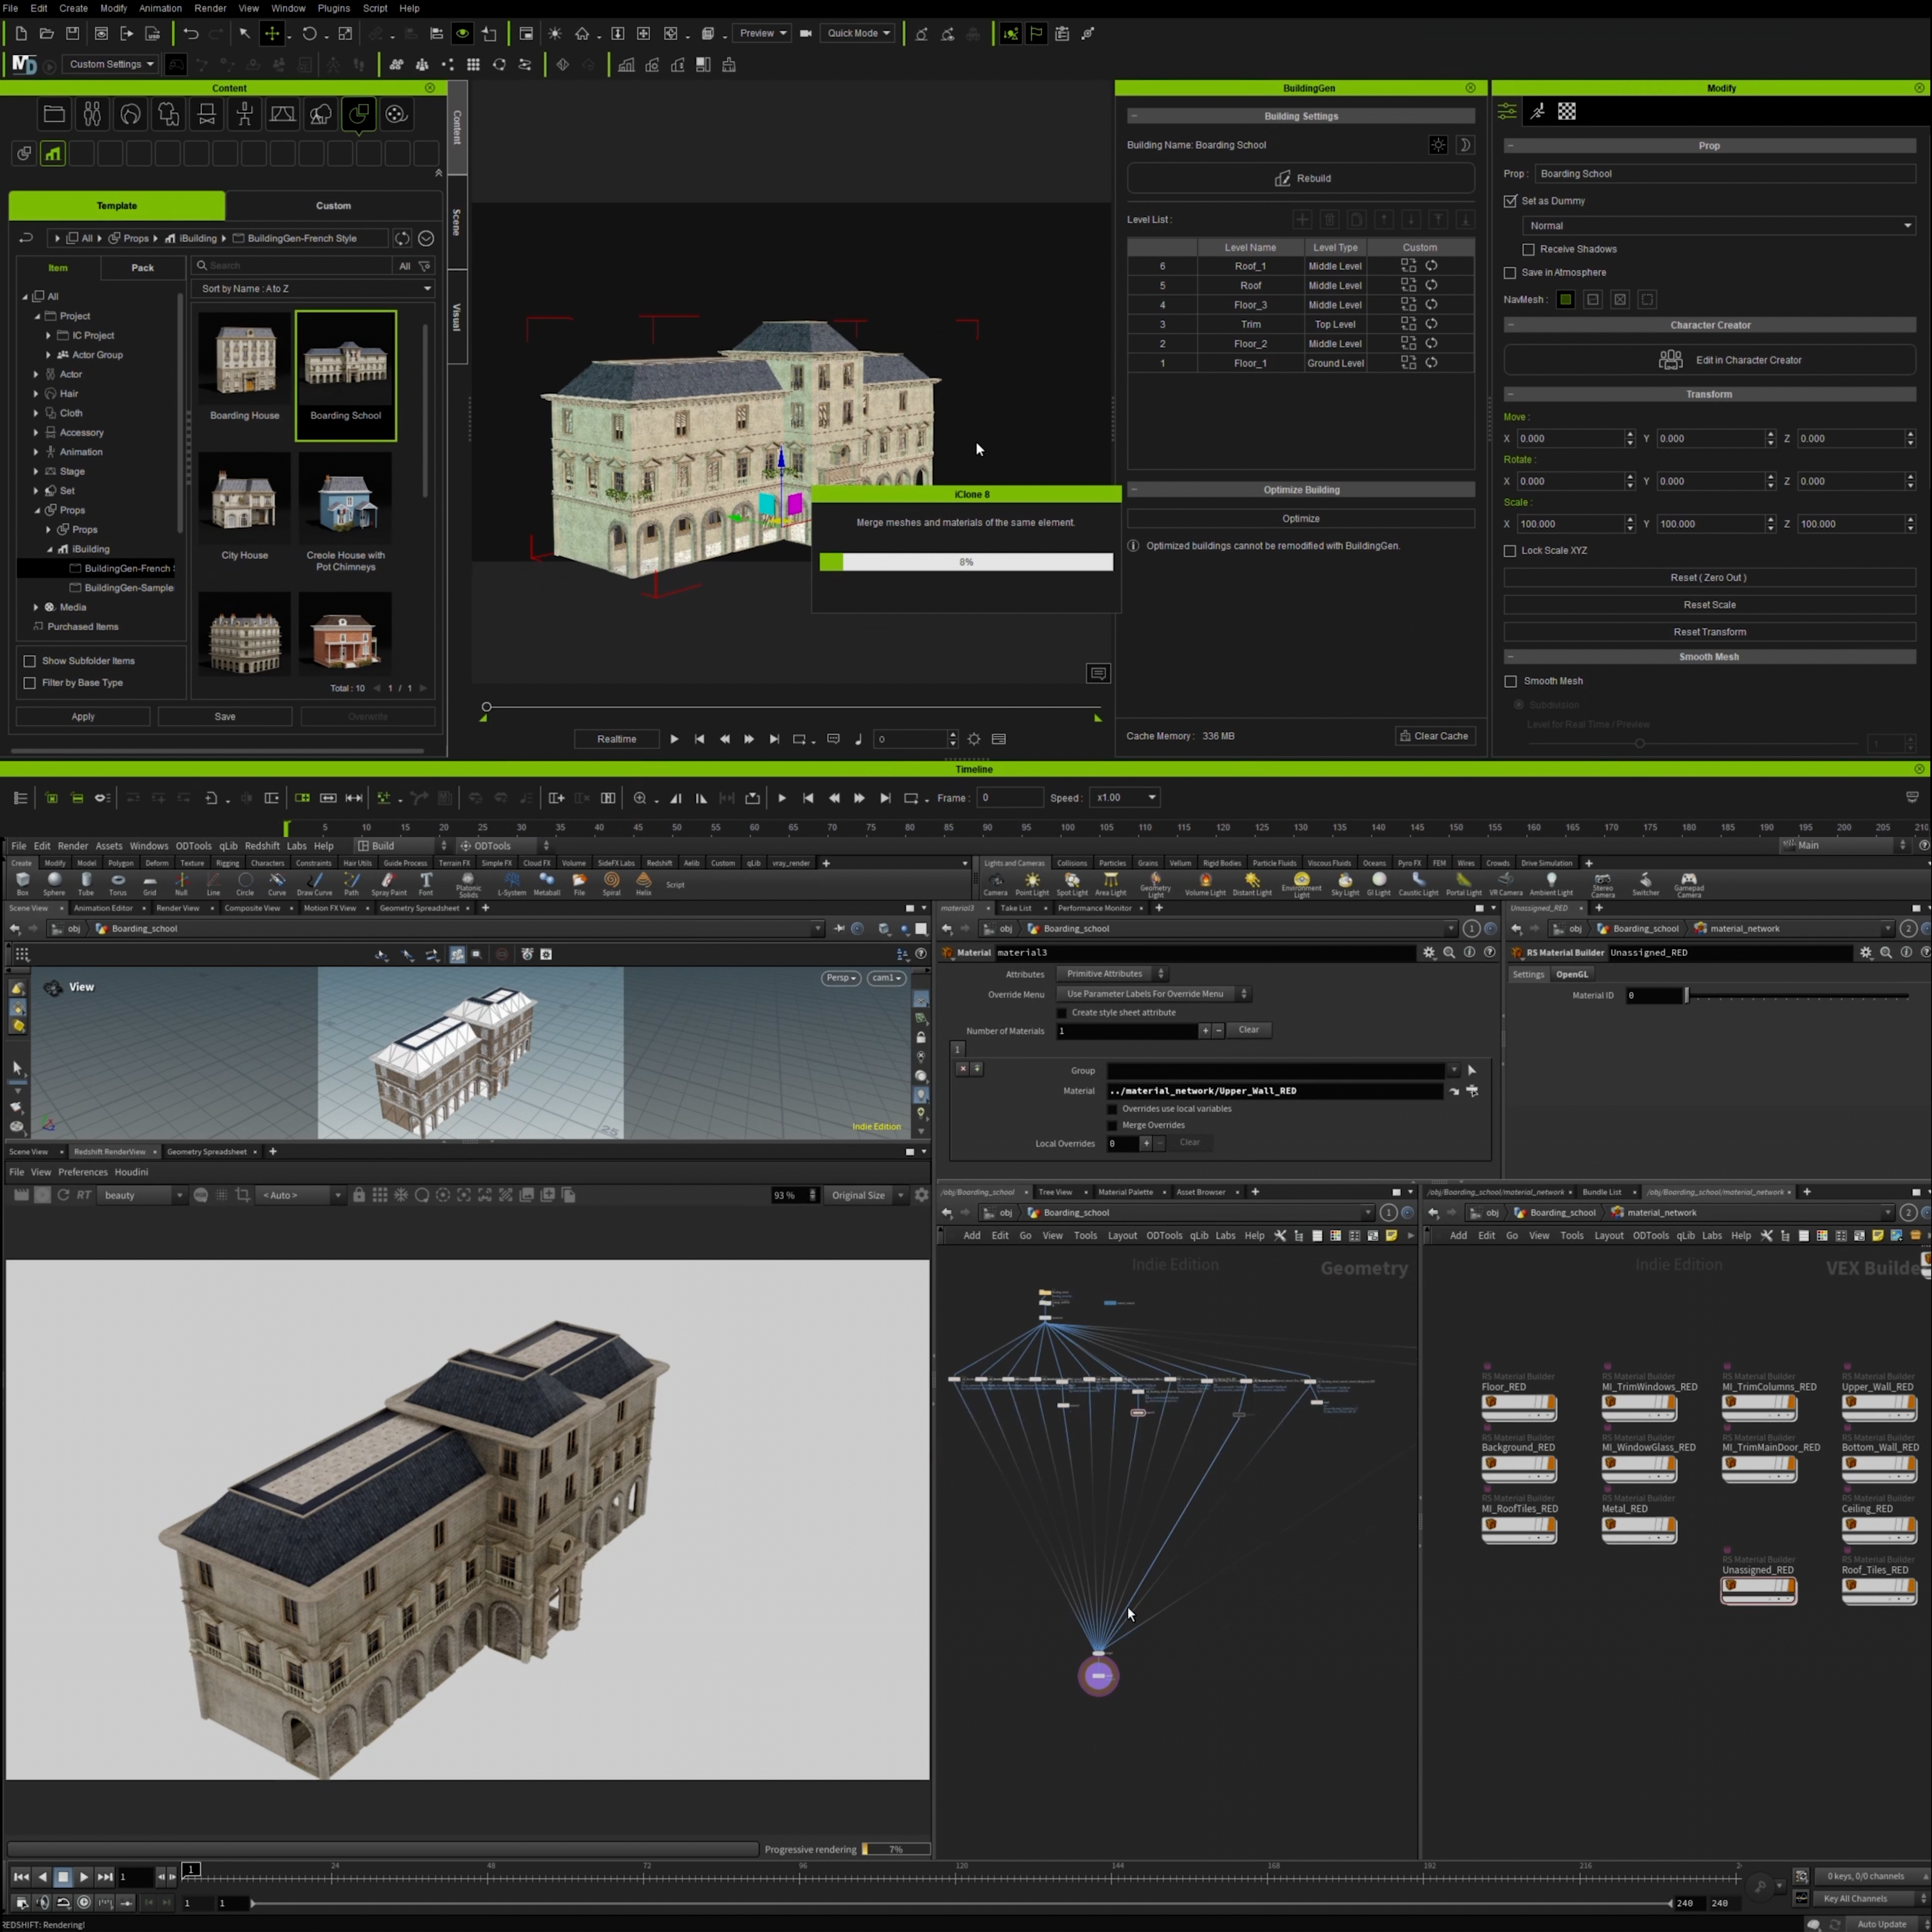Click the Modify panel checkerboard Material tab icon
This screenshot has height=1932, width=1932.
tap(1567, 112)
